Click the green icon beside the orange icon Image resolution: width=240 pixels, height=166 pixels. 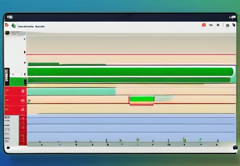coord(14,26)
